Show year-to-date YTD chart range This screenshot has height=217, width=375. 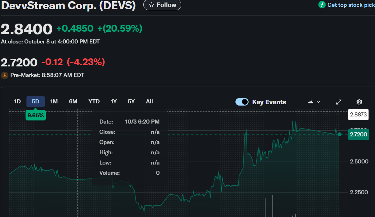point(94,102)
